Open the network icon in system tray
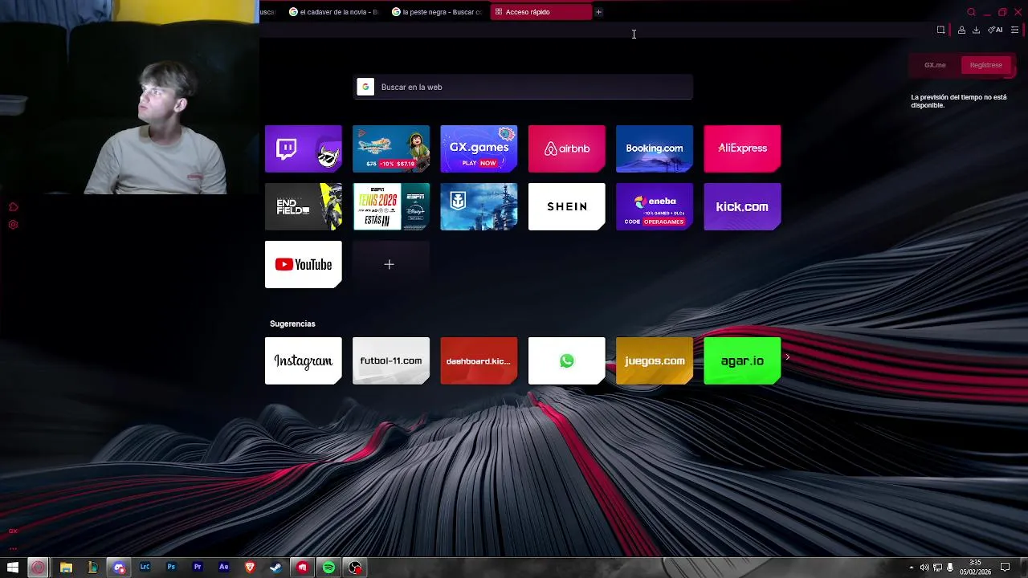This screenshot has width=1028, height=578. pyautogui.click(x=937, y=568)
